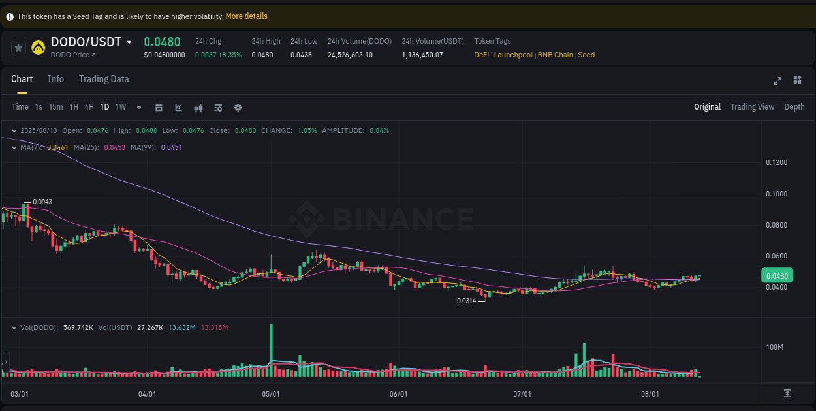816x411 pixels.
Task: Click the DODO coin logo
Action: (x=37, y=46)
